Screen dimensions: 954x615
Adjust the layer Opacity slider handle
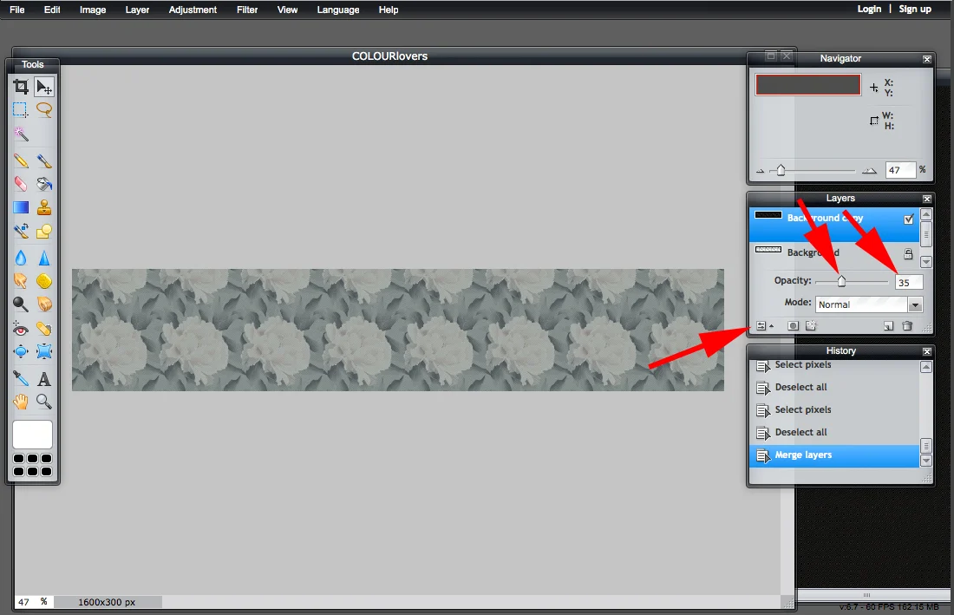[841, 281]
